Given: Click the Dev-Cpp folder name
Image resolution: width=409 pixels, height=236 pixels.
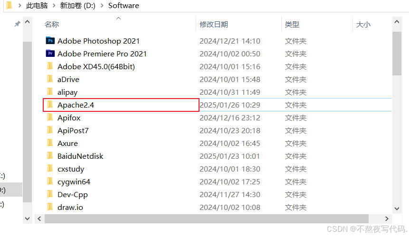Looking at the screenshot, I should pyautogui.click(x=73, y=195).
